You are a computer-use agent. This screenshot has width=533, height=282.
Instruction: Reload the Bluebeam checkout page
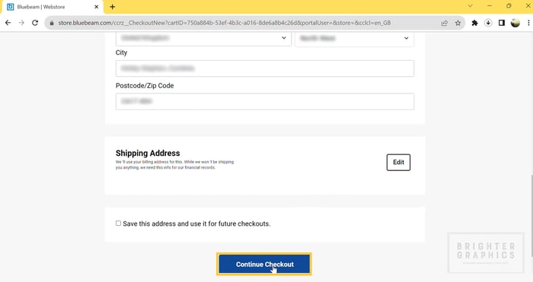coord(35,23)
